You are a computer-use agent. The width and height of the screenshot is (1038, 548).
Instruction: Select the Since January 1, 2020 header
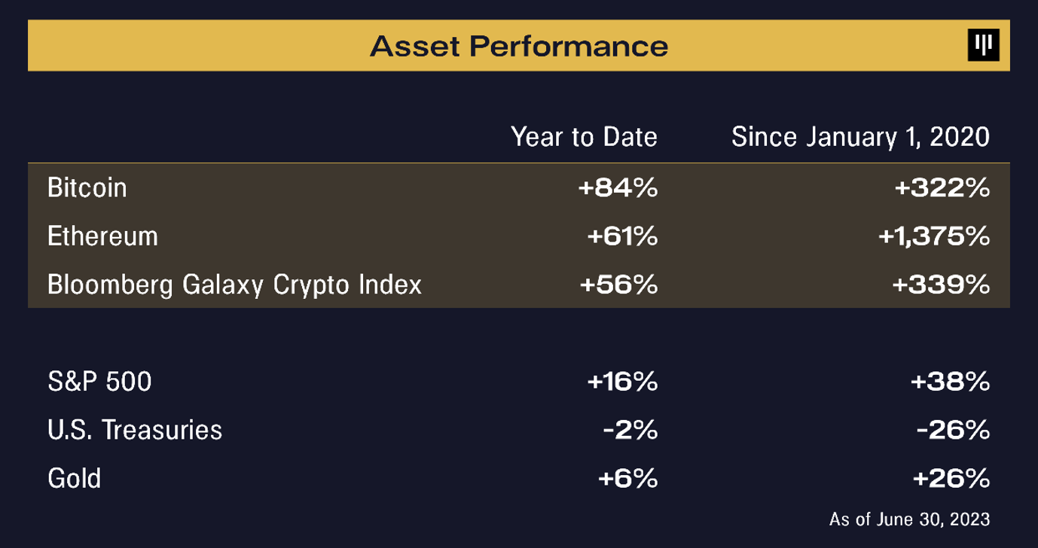[860, 137]
